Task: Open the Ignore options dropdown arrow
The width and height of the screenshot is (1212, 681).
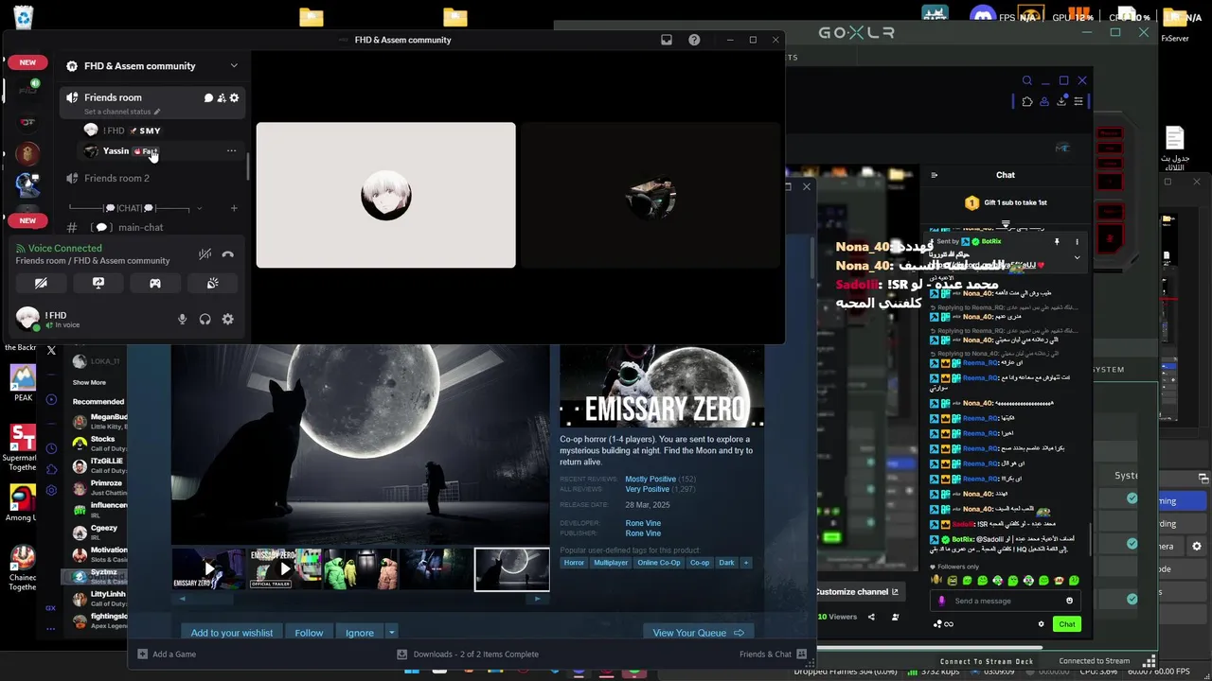Action: pyautogui.click(x=391, y=633)
